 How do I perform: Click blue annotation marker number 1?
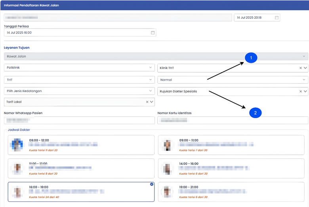pyautogui.click(x=251, y=58)
